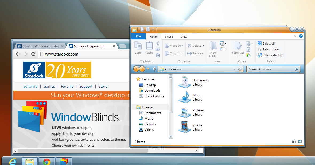This screenshot has width=315, height=165.
Task: Click the Select all icon
Action: pos(259,43)
